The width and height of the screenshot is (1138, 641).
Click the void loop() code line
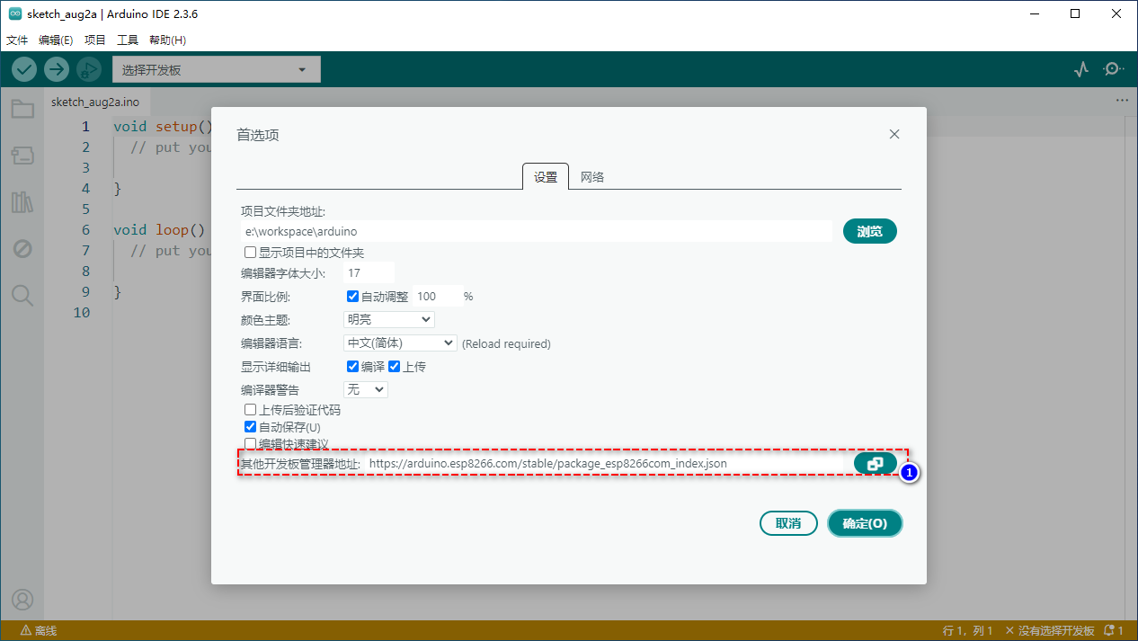(159, 230)
